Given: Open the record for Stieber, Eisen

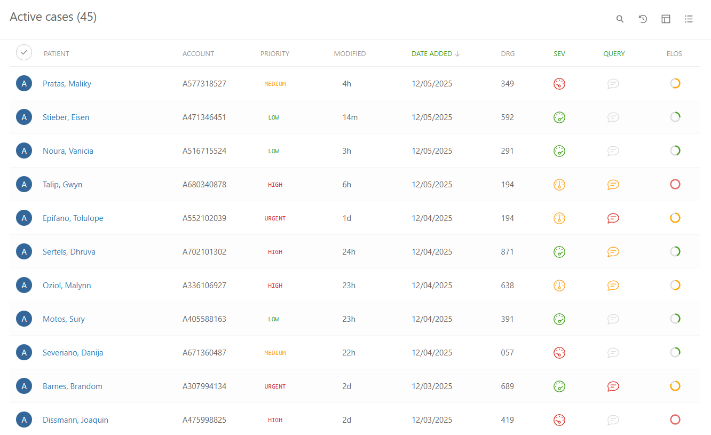Looking at the screenshot, I should (66, 117).
